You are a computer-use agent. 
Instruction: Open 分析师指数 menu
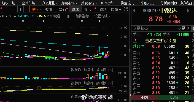(169, 3)
